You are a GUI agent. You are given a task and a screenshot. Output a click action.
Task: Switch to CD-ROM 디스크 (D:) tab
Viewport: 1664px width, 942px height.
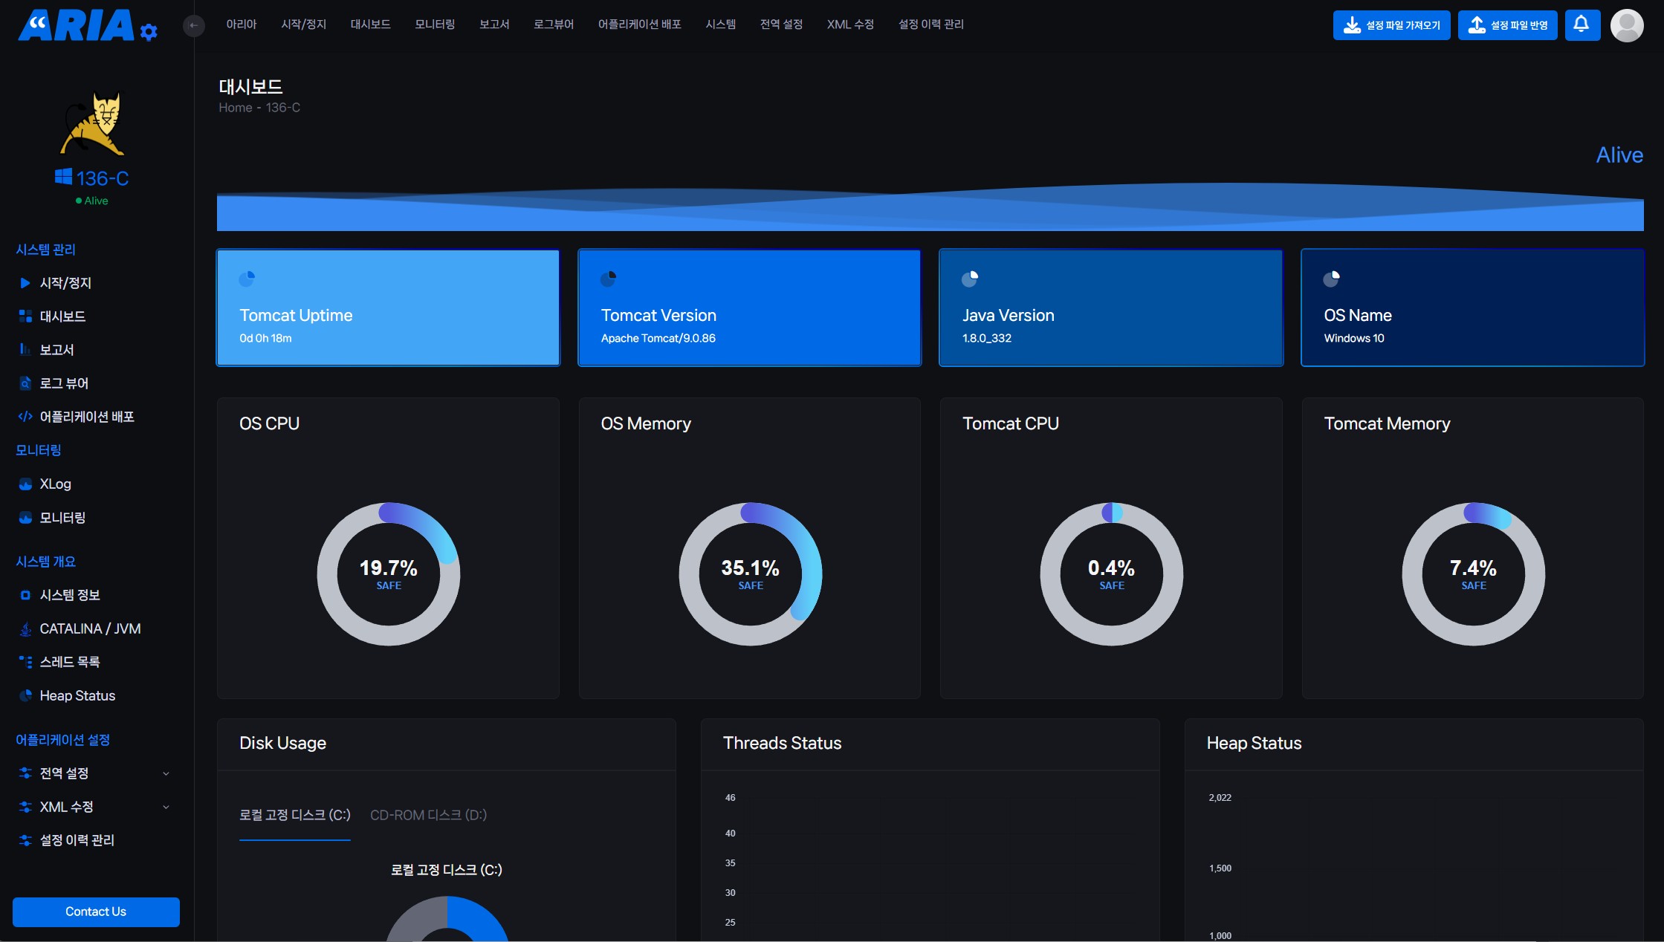(429, 816)
